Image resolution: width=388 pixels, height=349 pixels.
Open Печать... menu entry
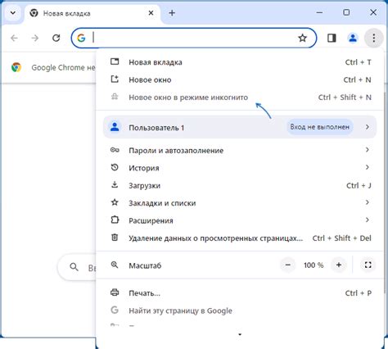pyautogui.click(x=240, y=293)
